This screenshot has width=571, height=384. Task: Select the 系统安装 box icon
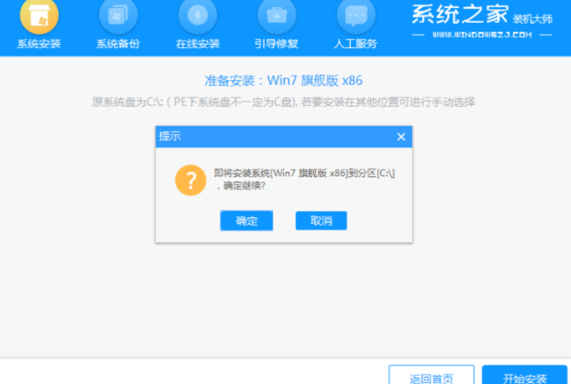pos(39,16)
